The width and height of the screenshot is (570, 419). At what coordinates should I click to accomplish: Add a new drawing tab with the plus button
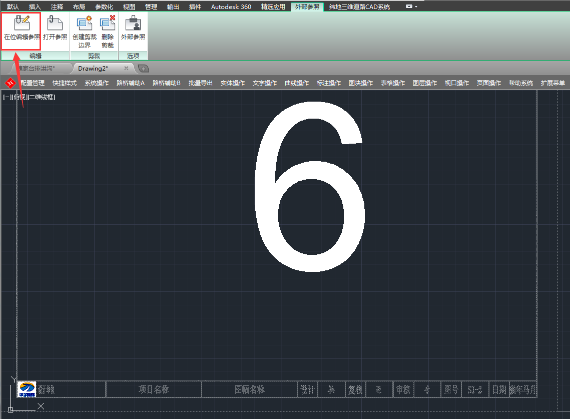coord(144,69)
